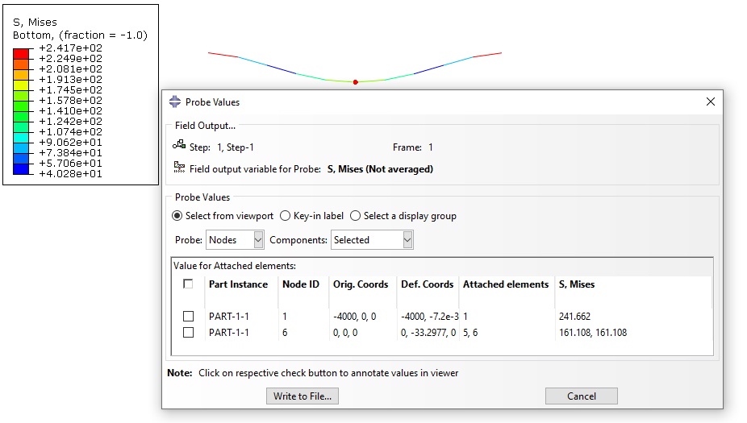
Task: Expand the Components Selected dropdown
Action: pyautogui.click(x=372, y=240)
